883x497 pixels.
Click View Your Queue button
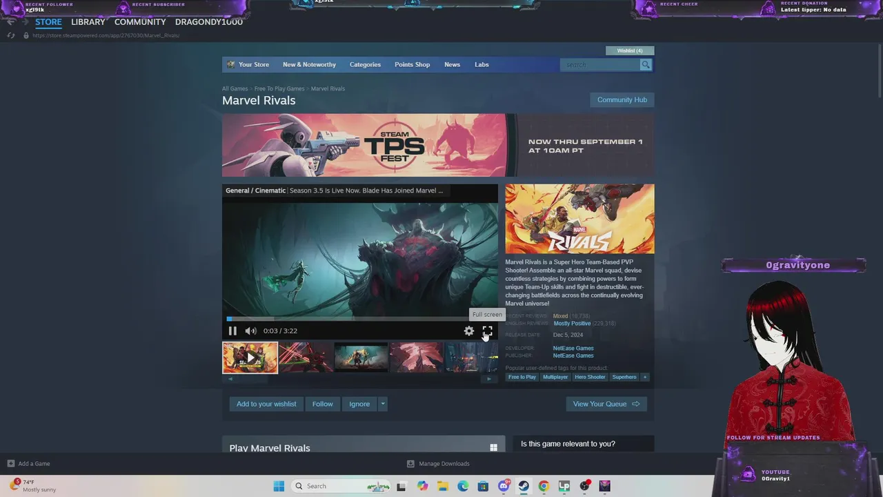coord(606,404)
